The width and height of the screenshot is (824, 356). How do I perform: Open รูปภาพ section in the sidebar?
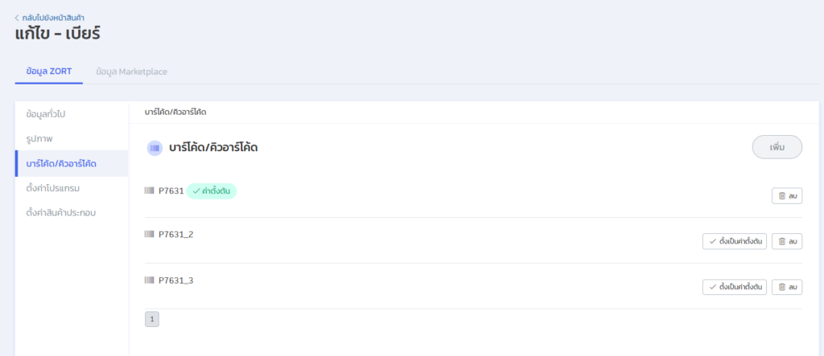[39, 138]
